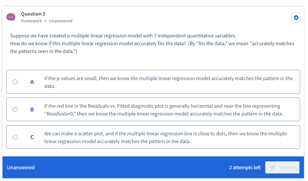This screenshot has height=181, width=308.
Task: Click the blue letter C label
Action: pos(32,137)
